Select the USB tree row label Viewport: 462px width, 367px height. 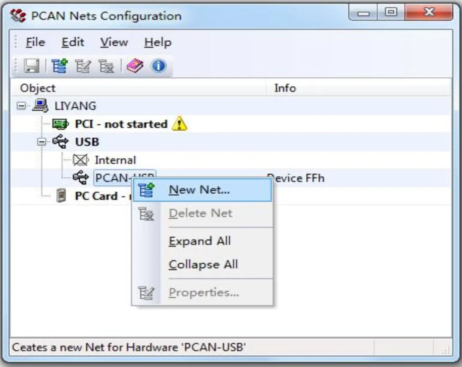point(87,142)
